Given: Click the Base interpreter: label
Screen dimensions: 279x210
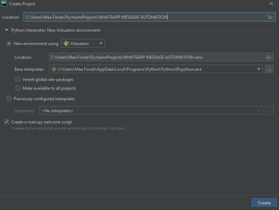Looking at the screenshot, I should pos(30,69).
